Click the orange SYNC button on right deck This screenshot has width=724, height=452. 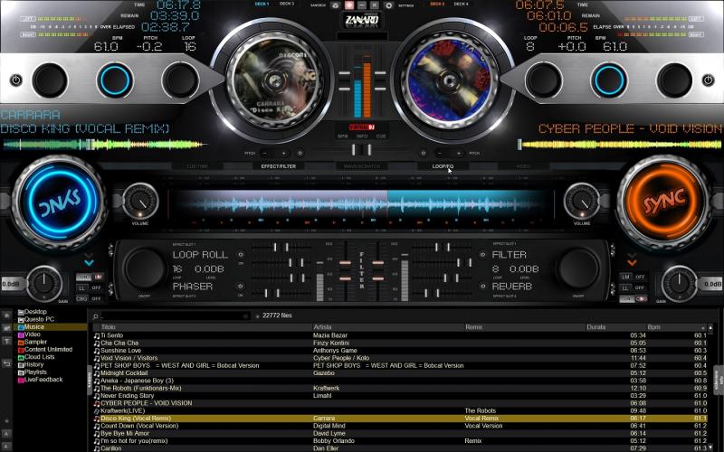(664, 202)
